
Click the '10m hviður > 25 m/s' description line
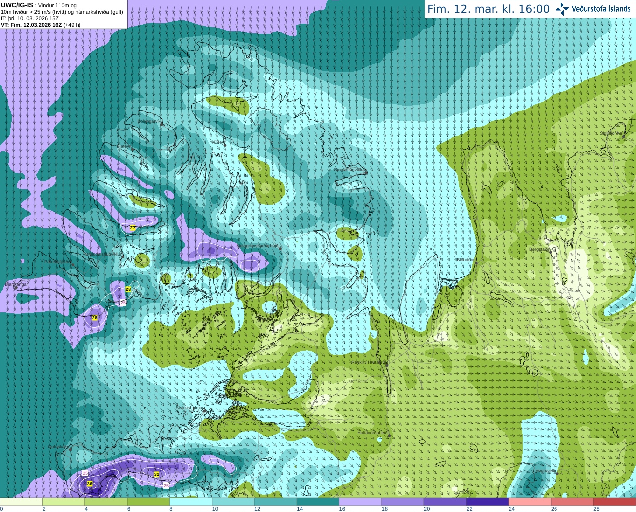pyautogui.click(x=62, y=12)
